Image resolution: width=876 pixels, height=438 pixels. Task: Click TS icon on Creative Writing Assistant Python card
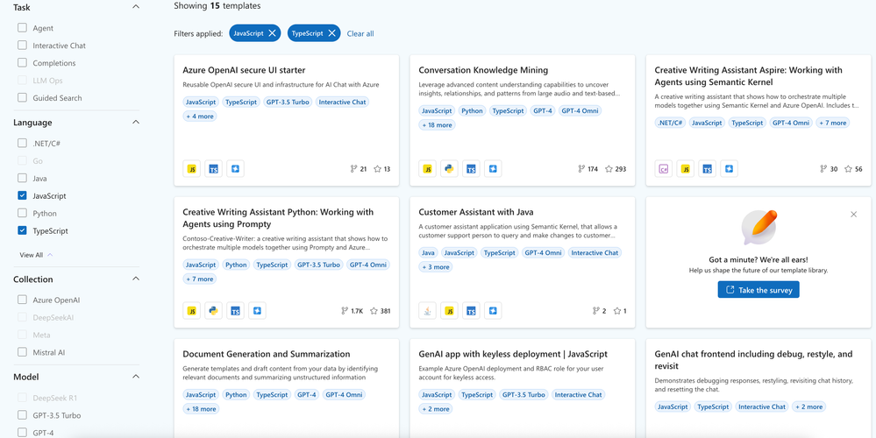click(235, 311)
